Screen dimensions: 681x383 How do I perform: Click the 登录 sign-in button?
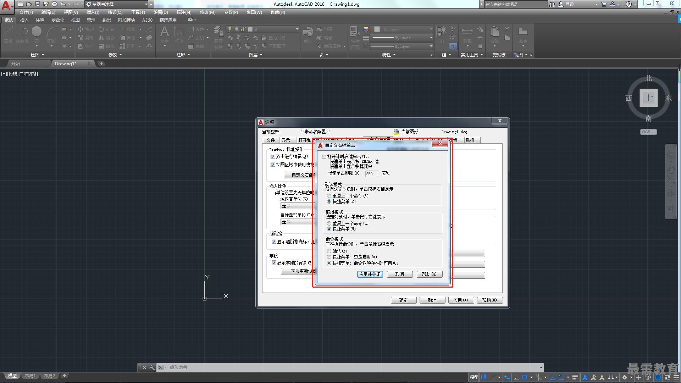(x=566, y=4)
